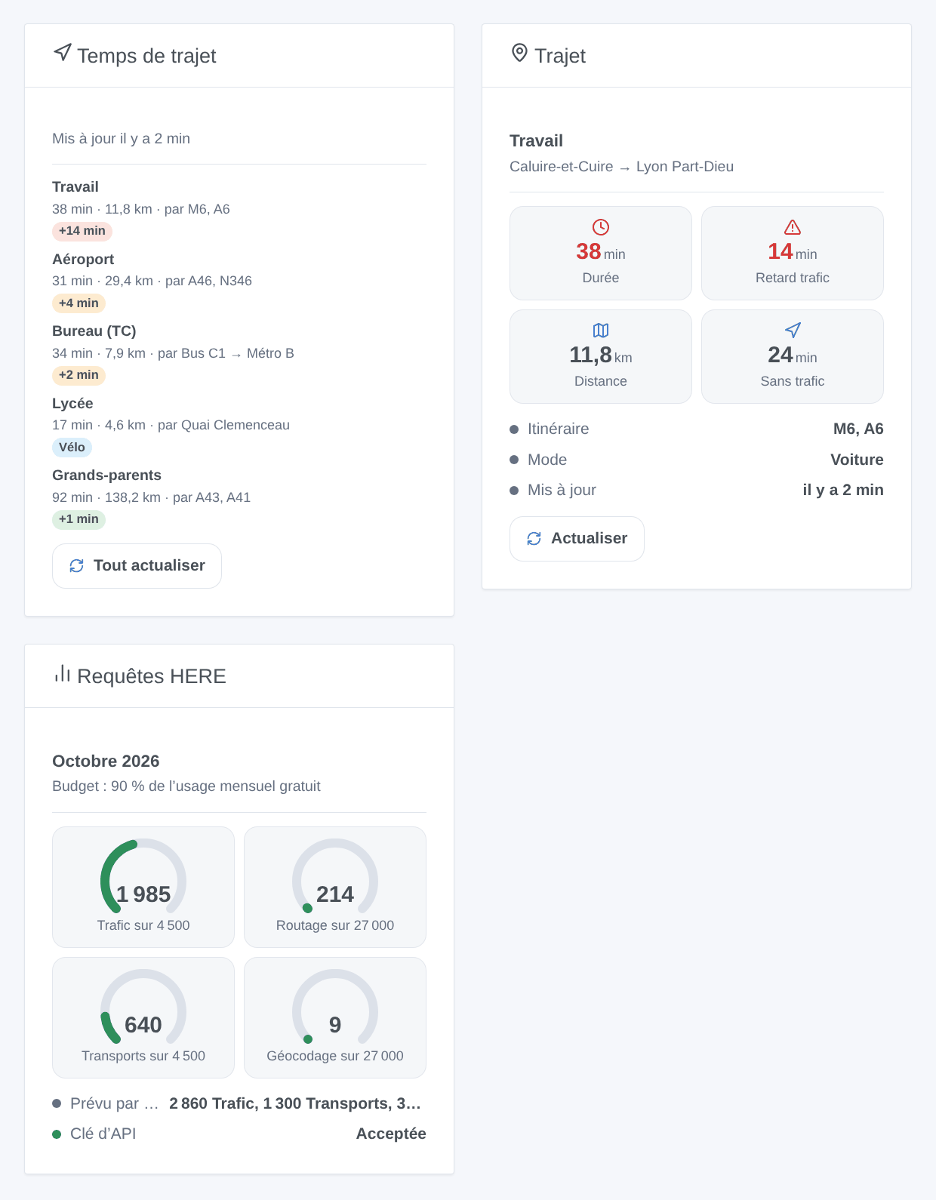The height and width of the screenshot is (1200, 936).
Task: Click the Budget 90 % usage text
Action: pos(186,786)
